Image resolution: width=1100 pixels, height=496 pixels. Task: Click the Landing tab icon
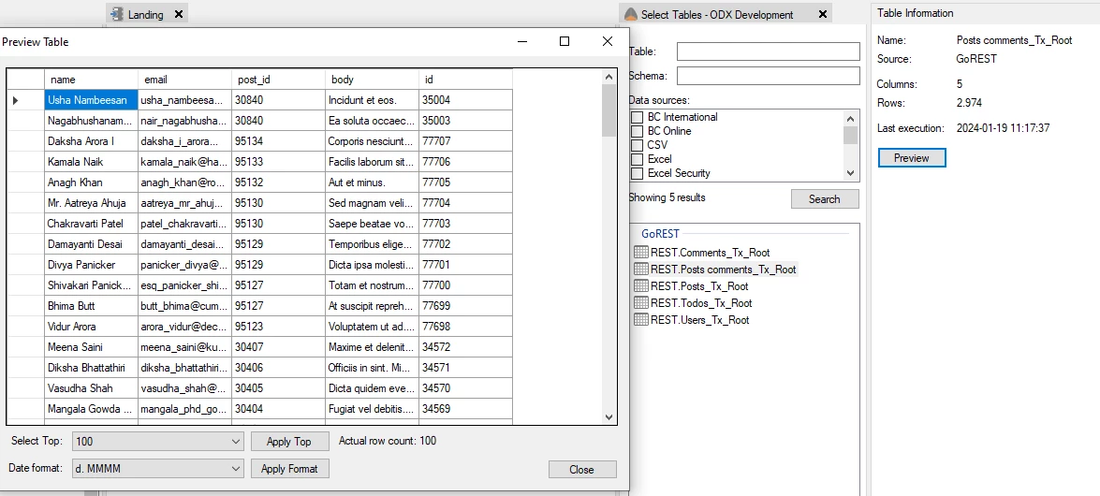pyautogui.click(x=117, y=14)
